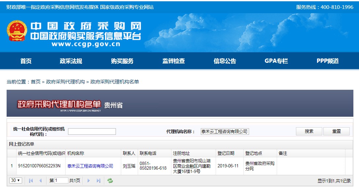Open 政采法规 navigation menu
The image size is (359, 192).
point(71,61)
